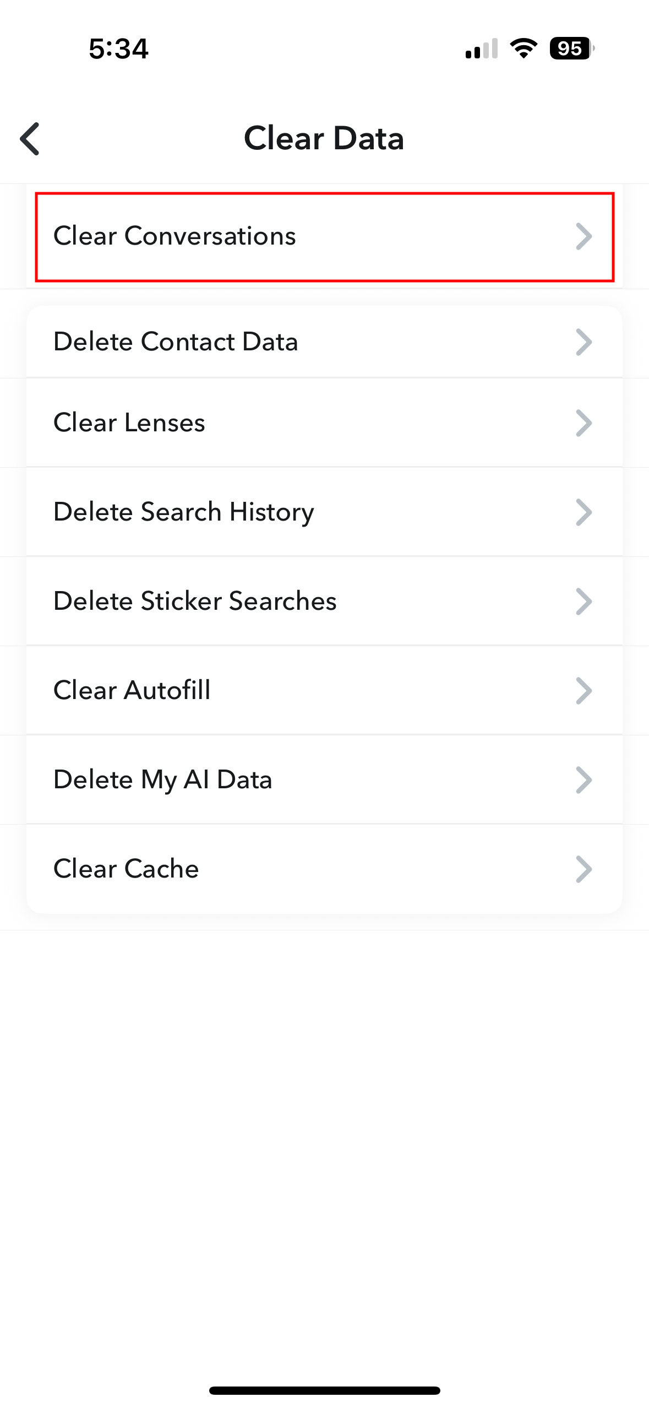Viewport: 649px width, 1408px height.
Task: Tap chevron next to Delete Search History
Action: click(x=585, y=512)
